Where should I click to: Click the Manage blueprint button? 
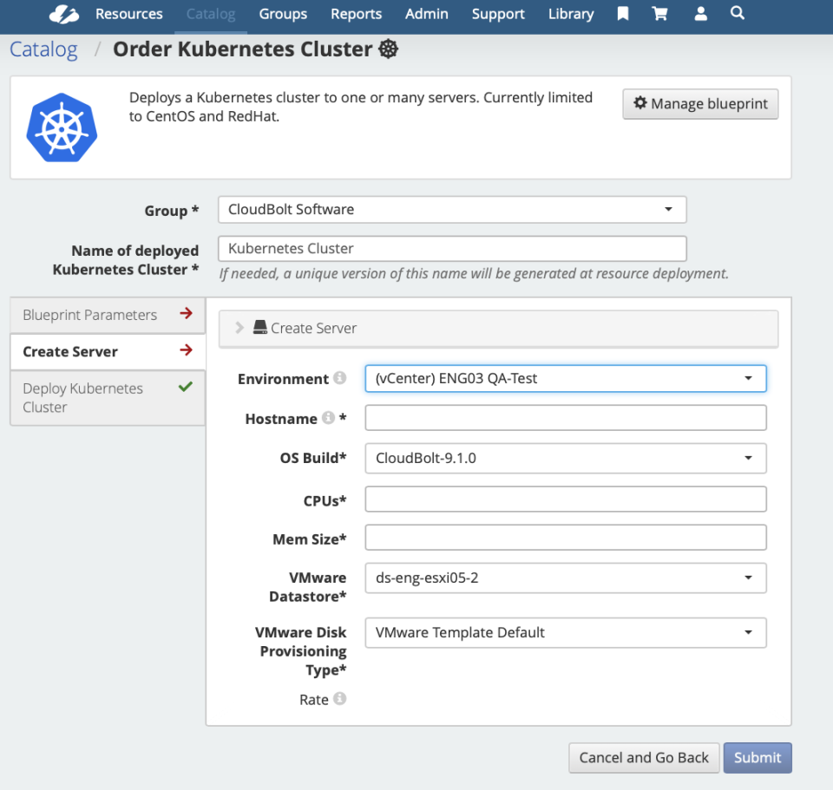699,103
